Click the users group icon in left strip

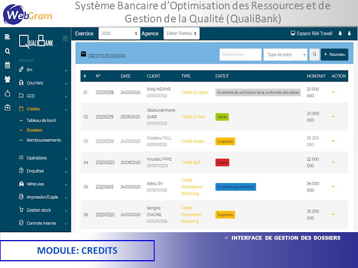[x=7, y=79]
